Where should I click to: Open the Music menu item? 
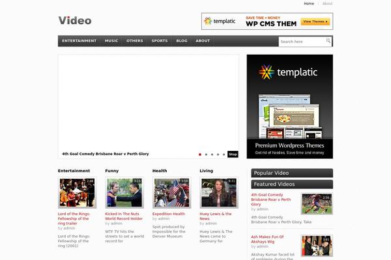[111, 41]
